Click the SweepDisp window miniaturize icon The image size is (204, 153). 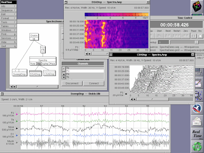coord(2,94)
